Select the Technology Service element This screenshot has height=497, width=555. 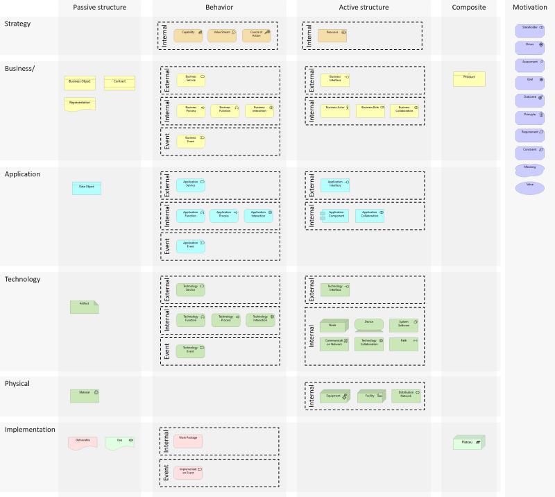[x=191, y=289]
